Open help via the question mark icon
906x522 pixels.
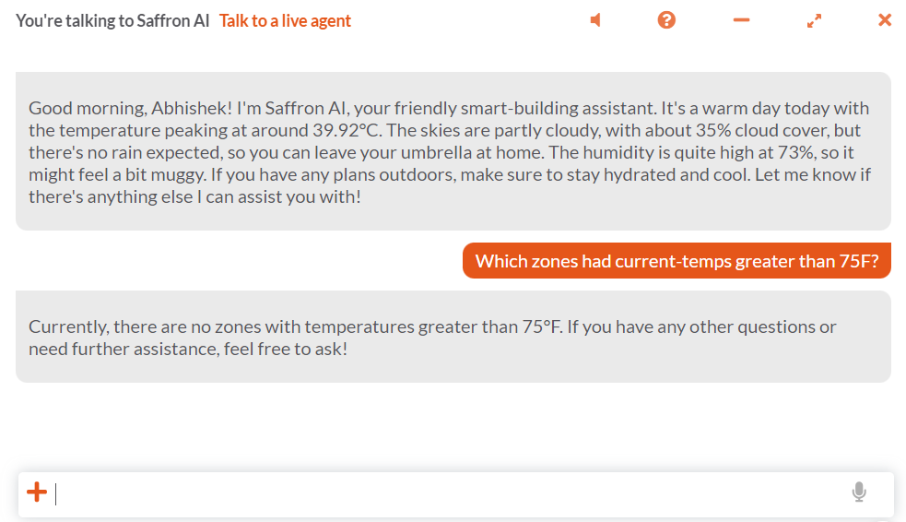666,20
